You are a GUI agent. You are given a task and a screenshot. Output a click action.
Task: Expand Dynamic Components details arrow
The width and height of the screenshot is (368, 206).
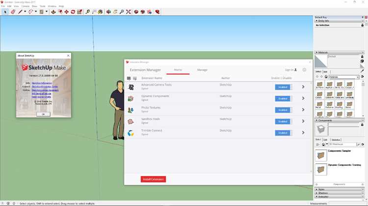click(303, 98)
